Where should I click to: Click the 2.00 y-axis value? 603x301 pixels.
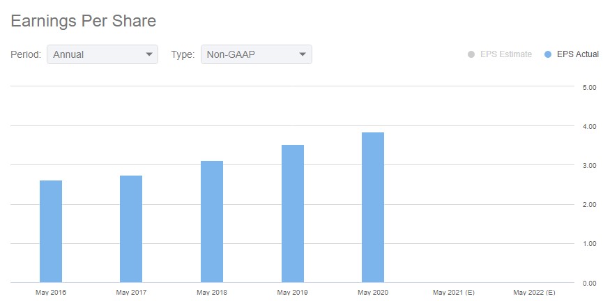click(590, 205)
